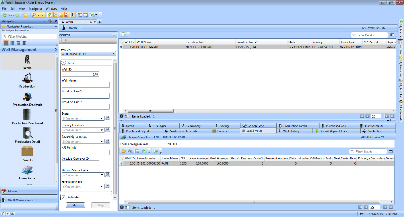Click the folder icon in main toolbar
Image resolution: width=404 pixels, height=217 pixels.
(x=25, y=15)
